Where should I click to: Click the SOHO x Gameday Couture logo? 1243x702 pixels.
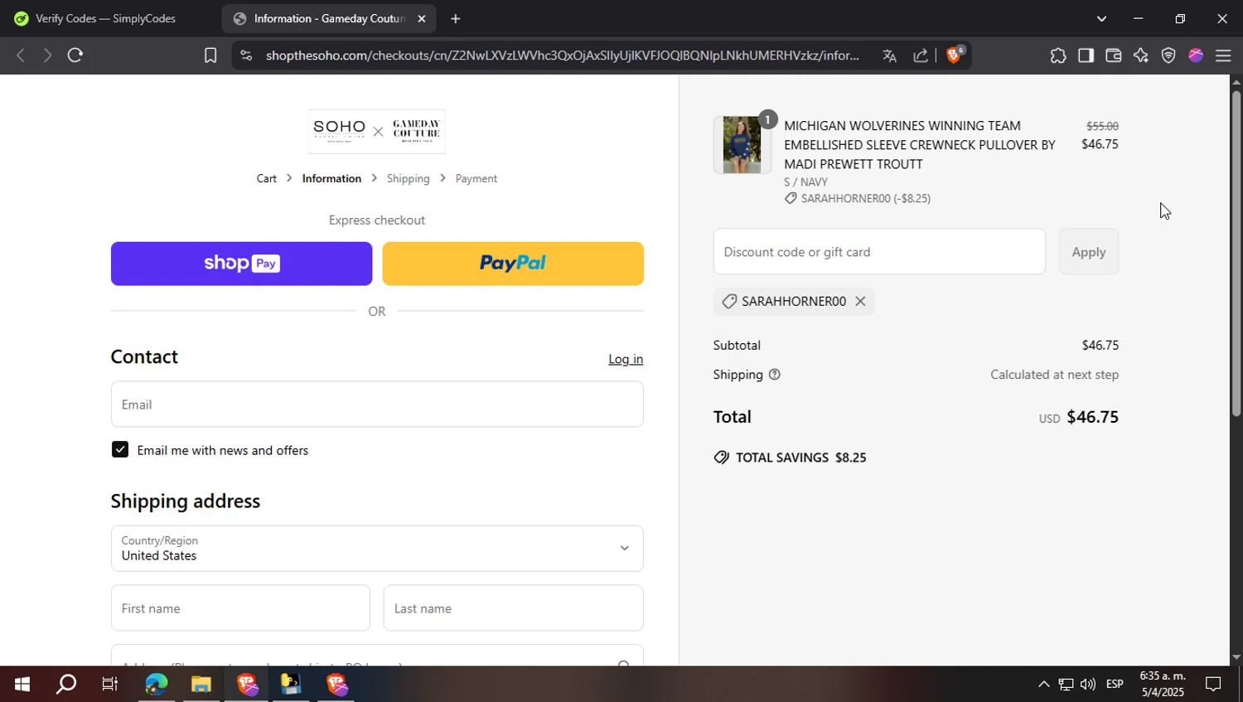tap(377, 132)
